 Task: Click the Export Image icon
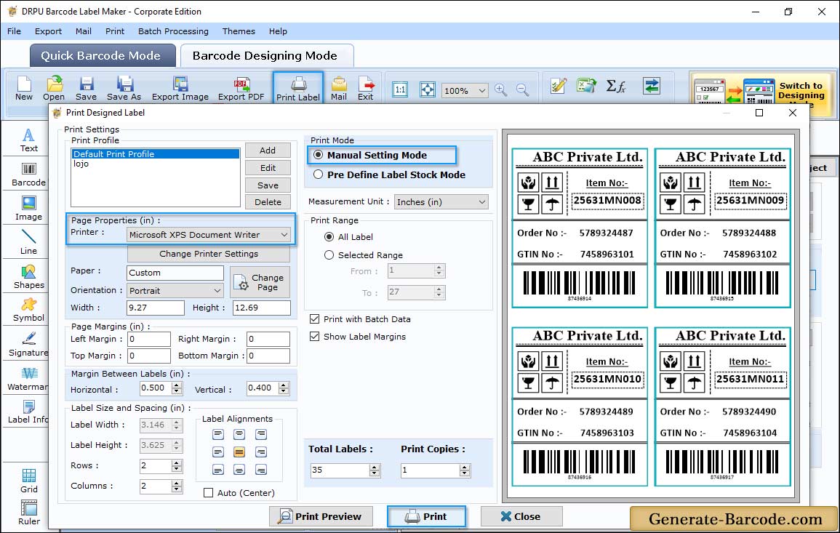(180, 88)
